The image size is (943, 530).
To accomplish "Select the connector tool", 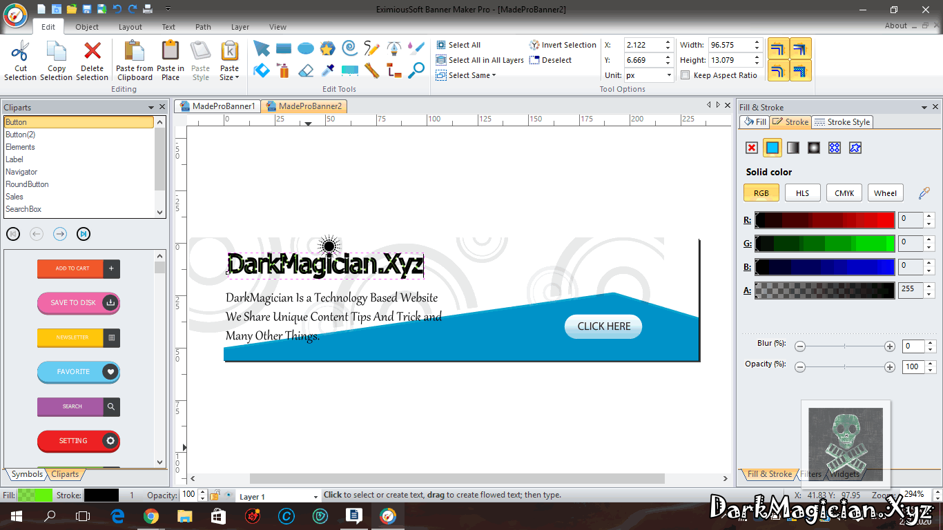I will tap(393, 70).
